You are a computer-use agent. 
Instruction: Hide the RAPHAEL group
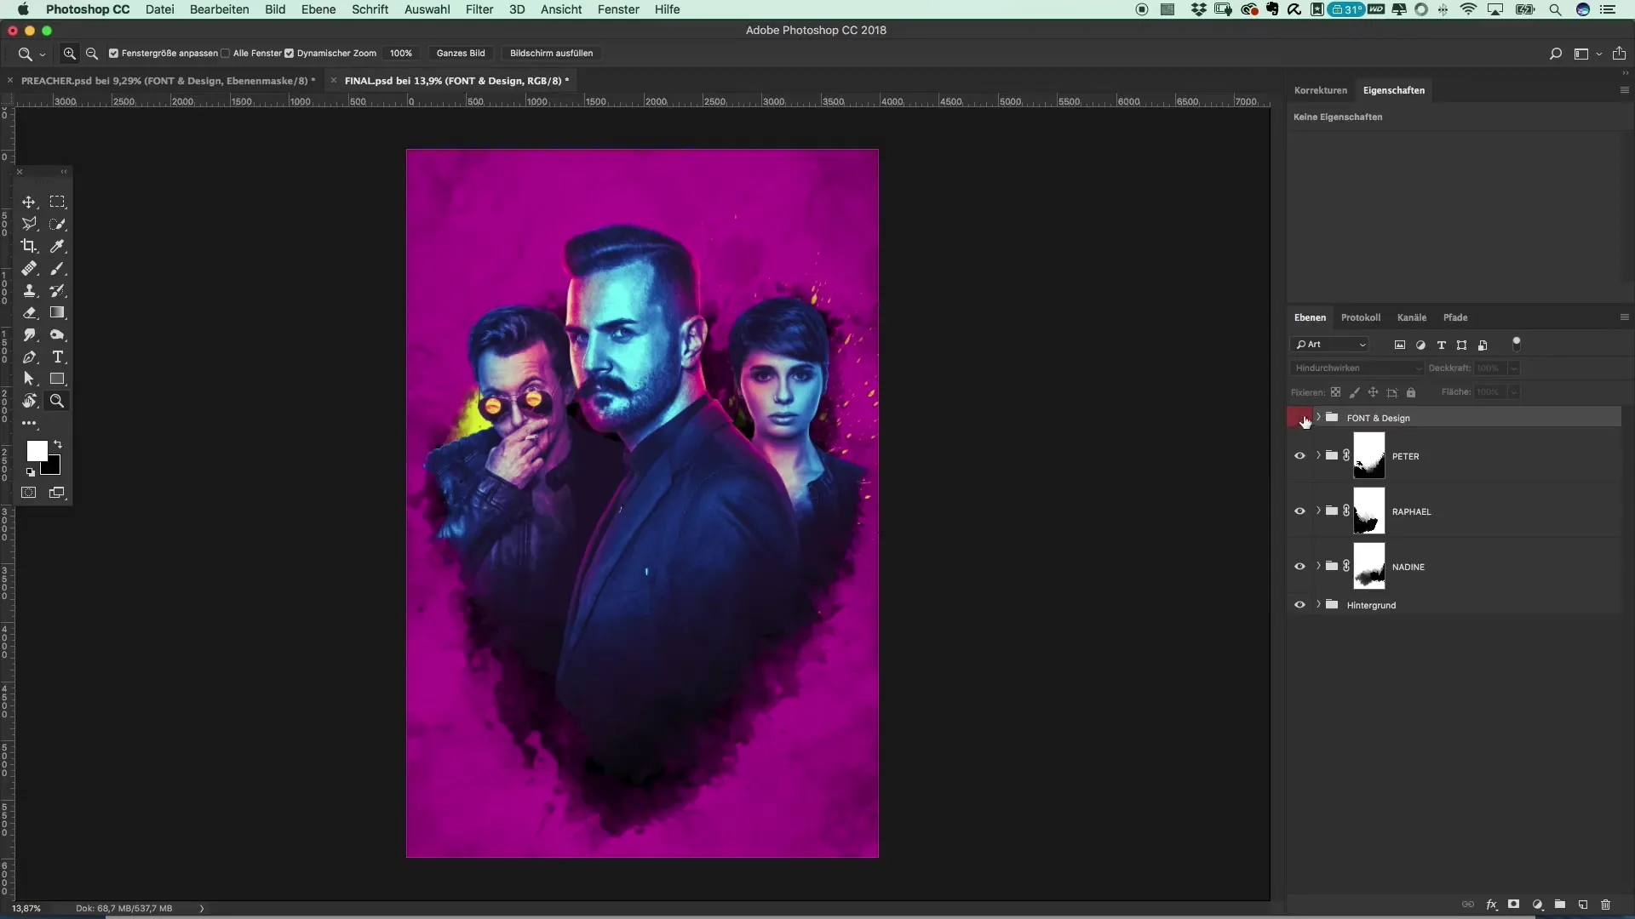[x=1299, y=511]
